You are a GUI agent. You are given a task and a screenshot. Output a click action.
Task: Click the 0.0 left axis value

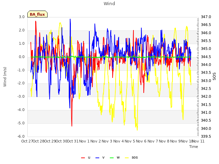click(x=22, y=57)
